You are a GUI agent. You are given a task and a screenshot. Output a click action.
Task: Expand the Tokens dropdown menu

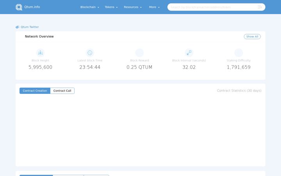[x=111, y=7]
